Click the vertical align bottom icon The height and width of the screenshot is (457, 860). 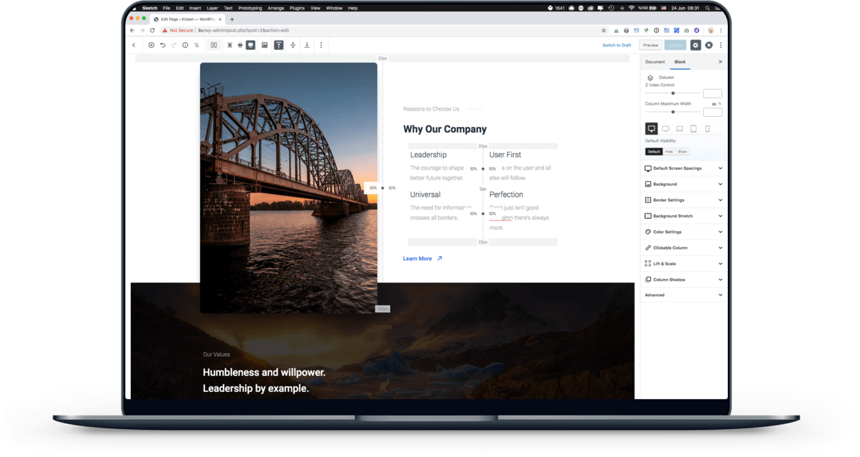coord(307,45)
